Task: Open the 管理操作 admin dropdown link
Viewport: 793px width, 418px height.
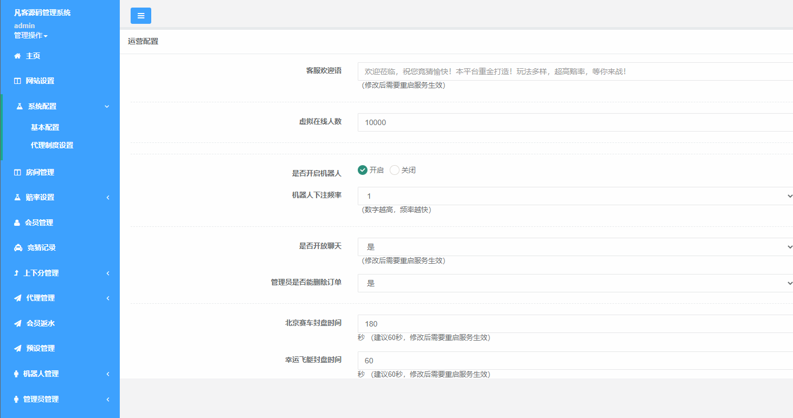Action: (x=31, y=36)
